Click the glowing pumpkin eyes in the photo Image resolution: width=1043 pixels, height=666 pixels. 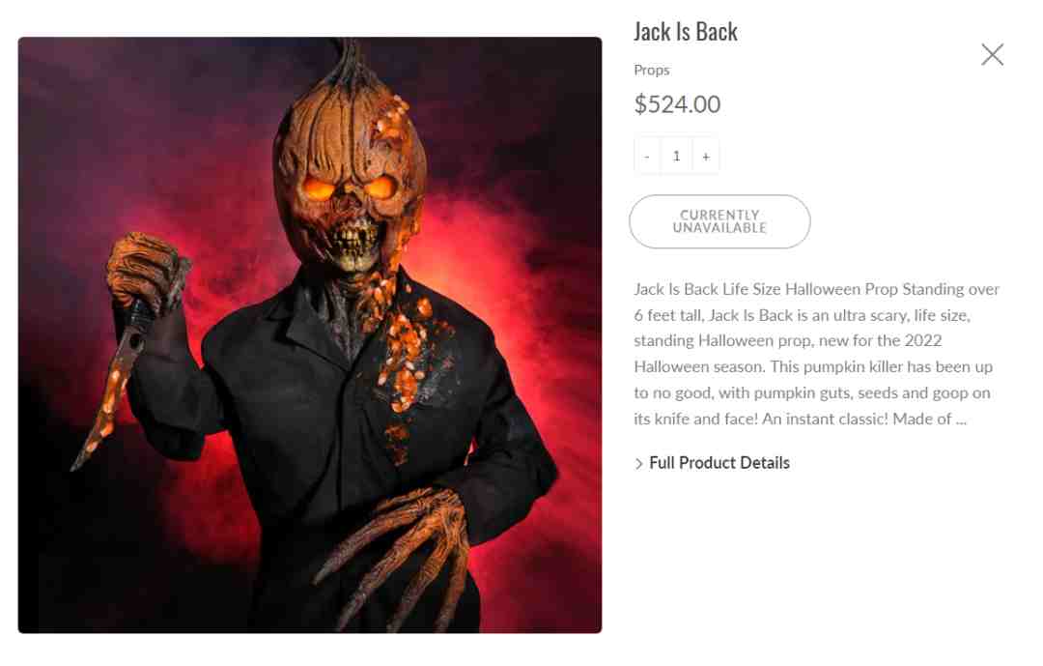pos(350,188)
